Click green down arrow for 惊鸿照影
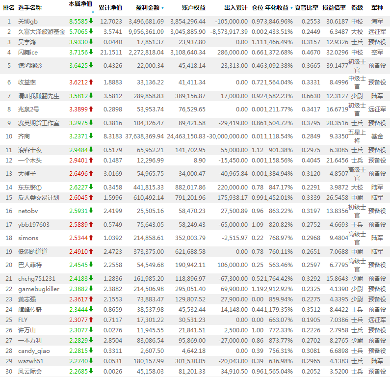Image resolution: width=390 pixels, height=377 pixels. tap(91, 65)
